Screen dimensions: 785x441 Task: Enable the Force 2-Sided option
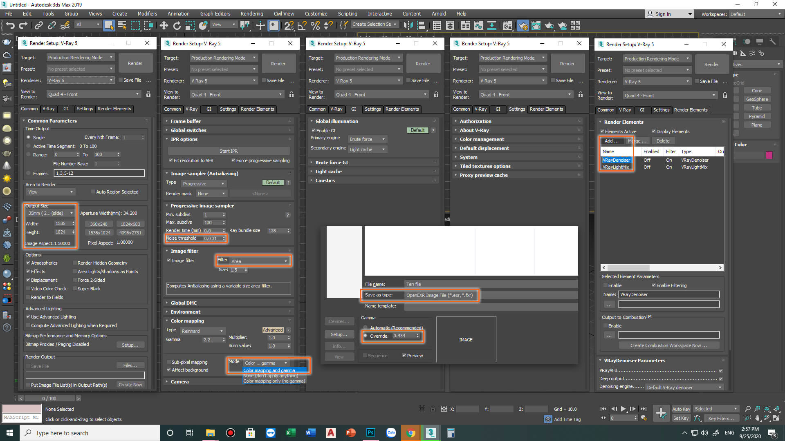coord(75,280)
